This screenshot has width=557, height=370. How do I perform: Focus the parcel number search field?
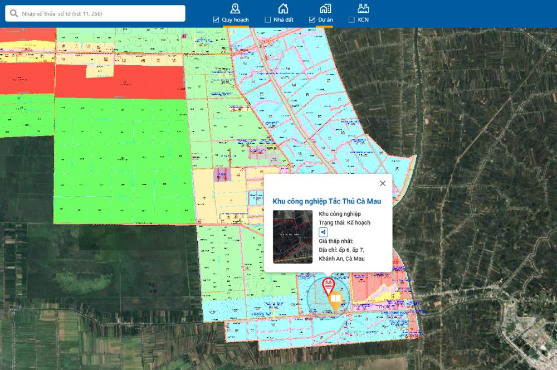tap(100, 13)
